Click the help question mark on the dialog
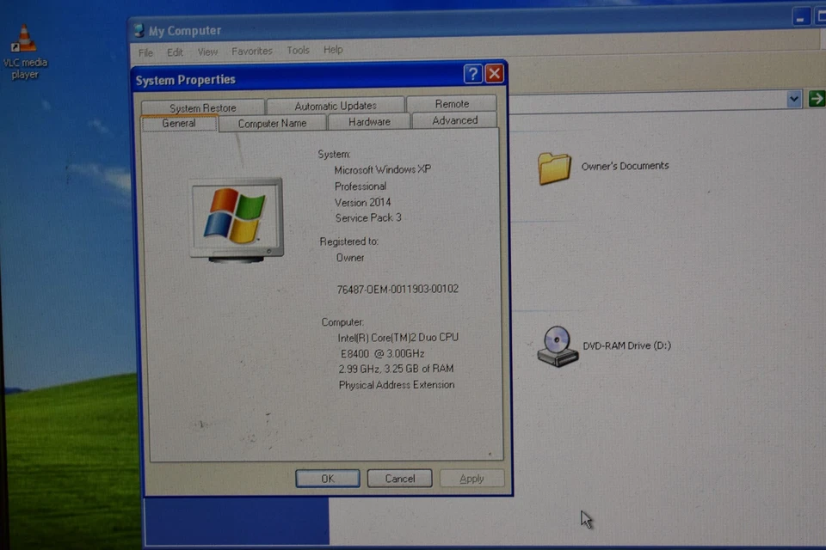The height and width of the screenshot is (550, 826). (x=472, y=74)
